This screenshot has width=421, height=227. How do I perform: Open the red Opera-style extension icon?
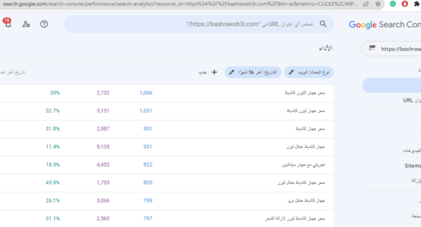pyautogui.click(x=405, y=4)
